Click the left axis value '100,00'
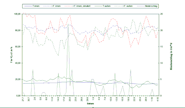The image size is (185, 108). click(17, 14)
